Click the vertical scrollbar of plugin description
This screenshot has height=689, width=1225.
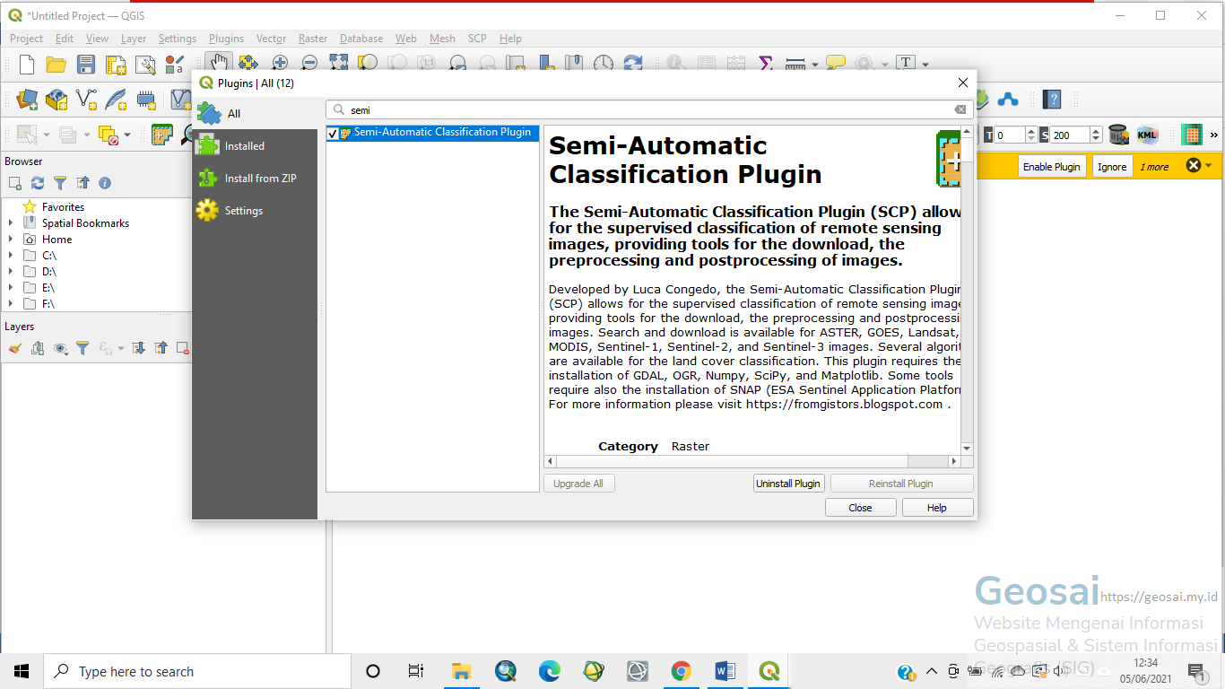pyautogui.click(x=967, y=290)
